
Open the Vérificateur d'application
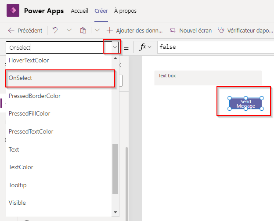point(245,30)
